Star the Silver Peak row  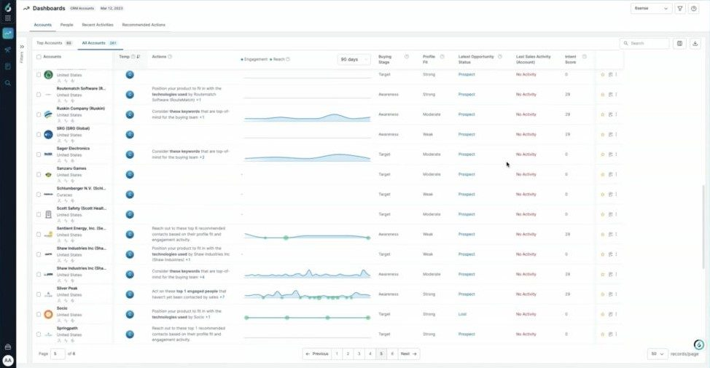pos(603,294)
